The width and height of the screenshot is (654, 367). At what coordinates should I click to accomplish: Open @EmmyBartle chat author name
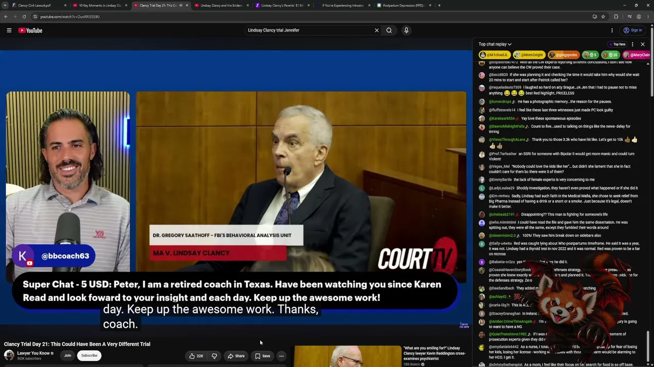(501, 180)
